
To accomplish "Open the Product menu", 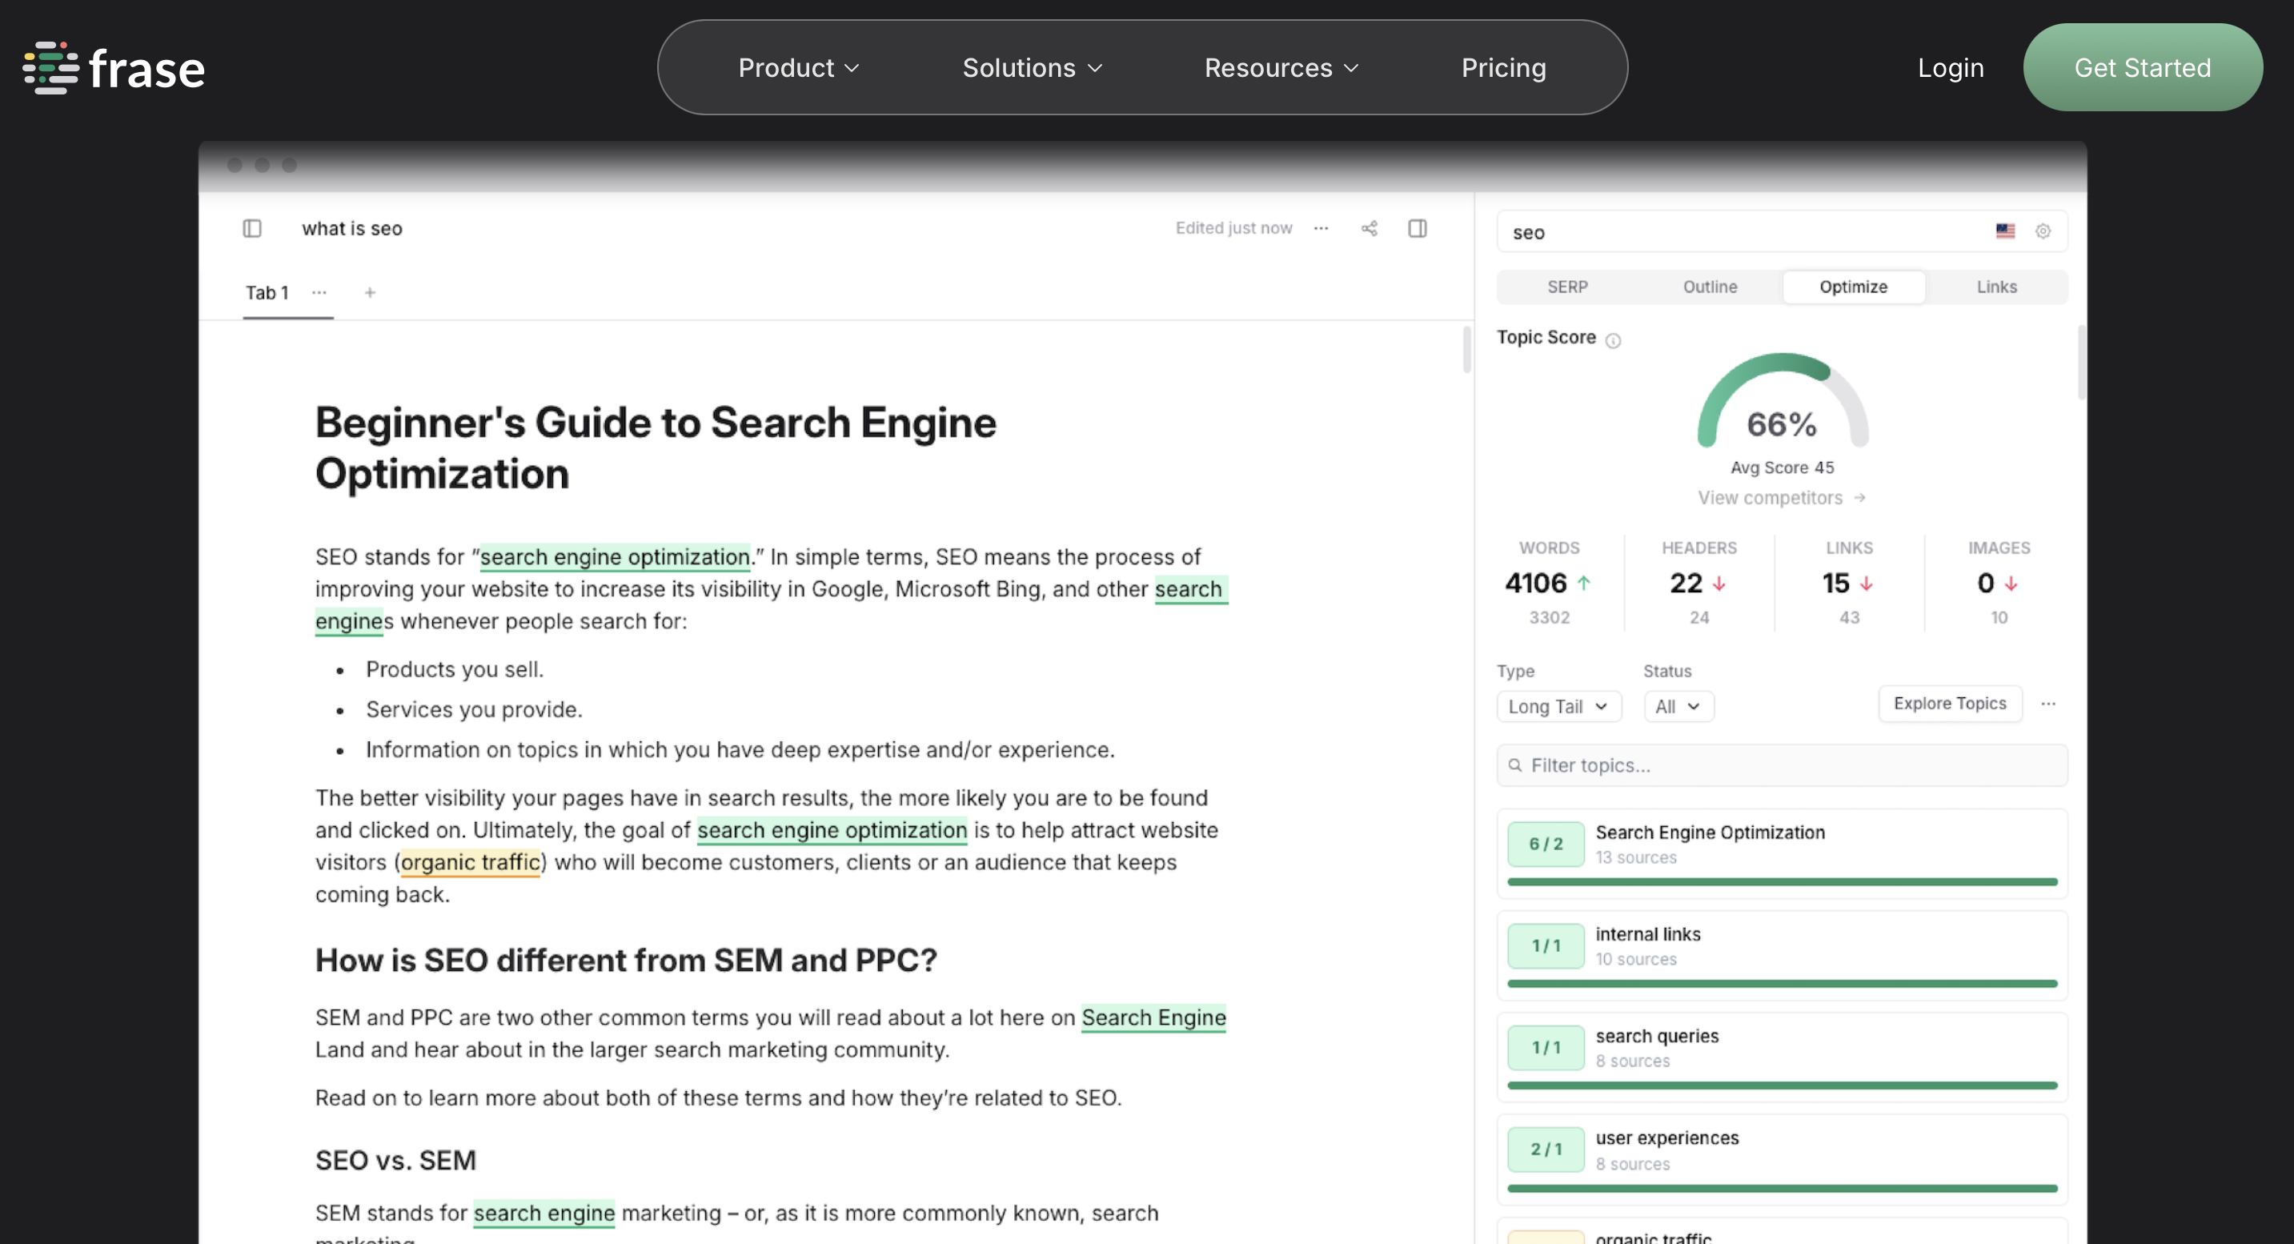I will coord(799,68).
